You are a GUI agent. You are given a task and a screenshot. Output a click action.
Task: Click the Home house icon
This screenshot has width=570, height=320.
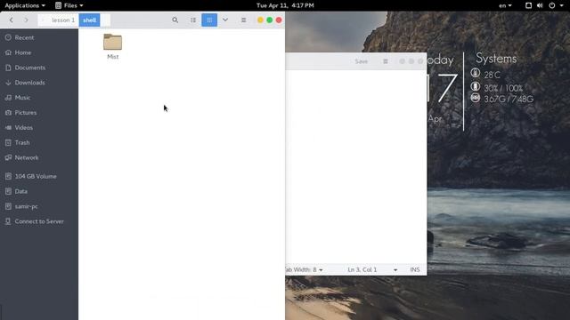(x=8, y=52)
